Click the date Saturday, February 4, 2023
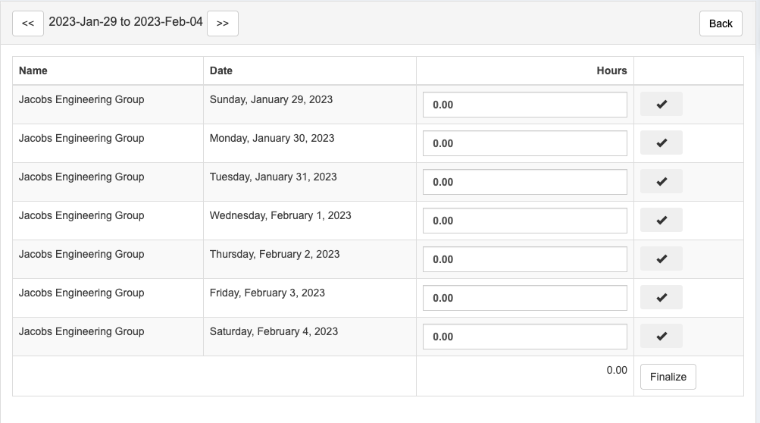The width and height of the screenshot is (760, 423). pyautogui.click(x=274, y=332)
